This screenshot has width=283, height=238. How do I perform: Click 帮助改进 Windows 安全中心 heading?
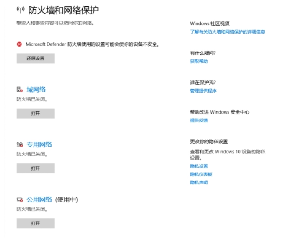[x=220, y=112]
